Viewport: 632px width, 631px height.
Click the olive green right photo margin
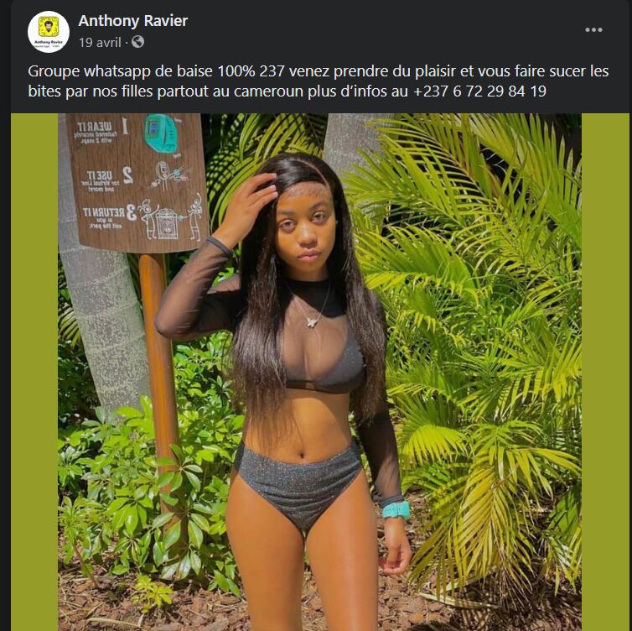605,372
